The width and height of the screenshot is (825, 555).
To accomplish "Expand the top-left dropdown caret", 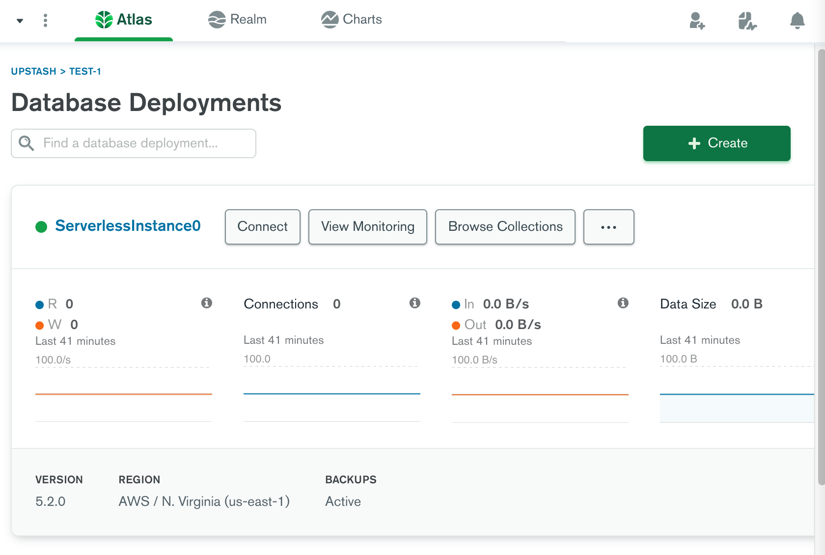I will pos(20,21).
